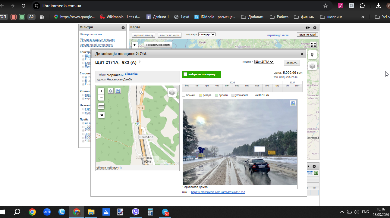
Task: Click the browser address bar URL
Action: point(62,6)
